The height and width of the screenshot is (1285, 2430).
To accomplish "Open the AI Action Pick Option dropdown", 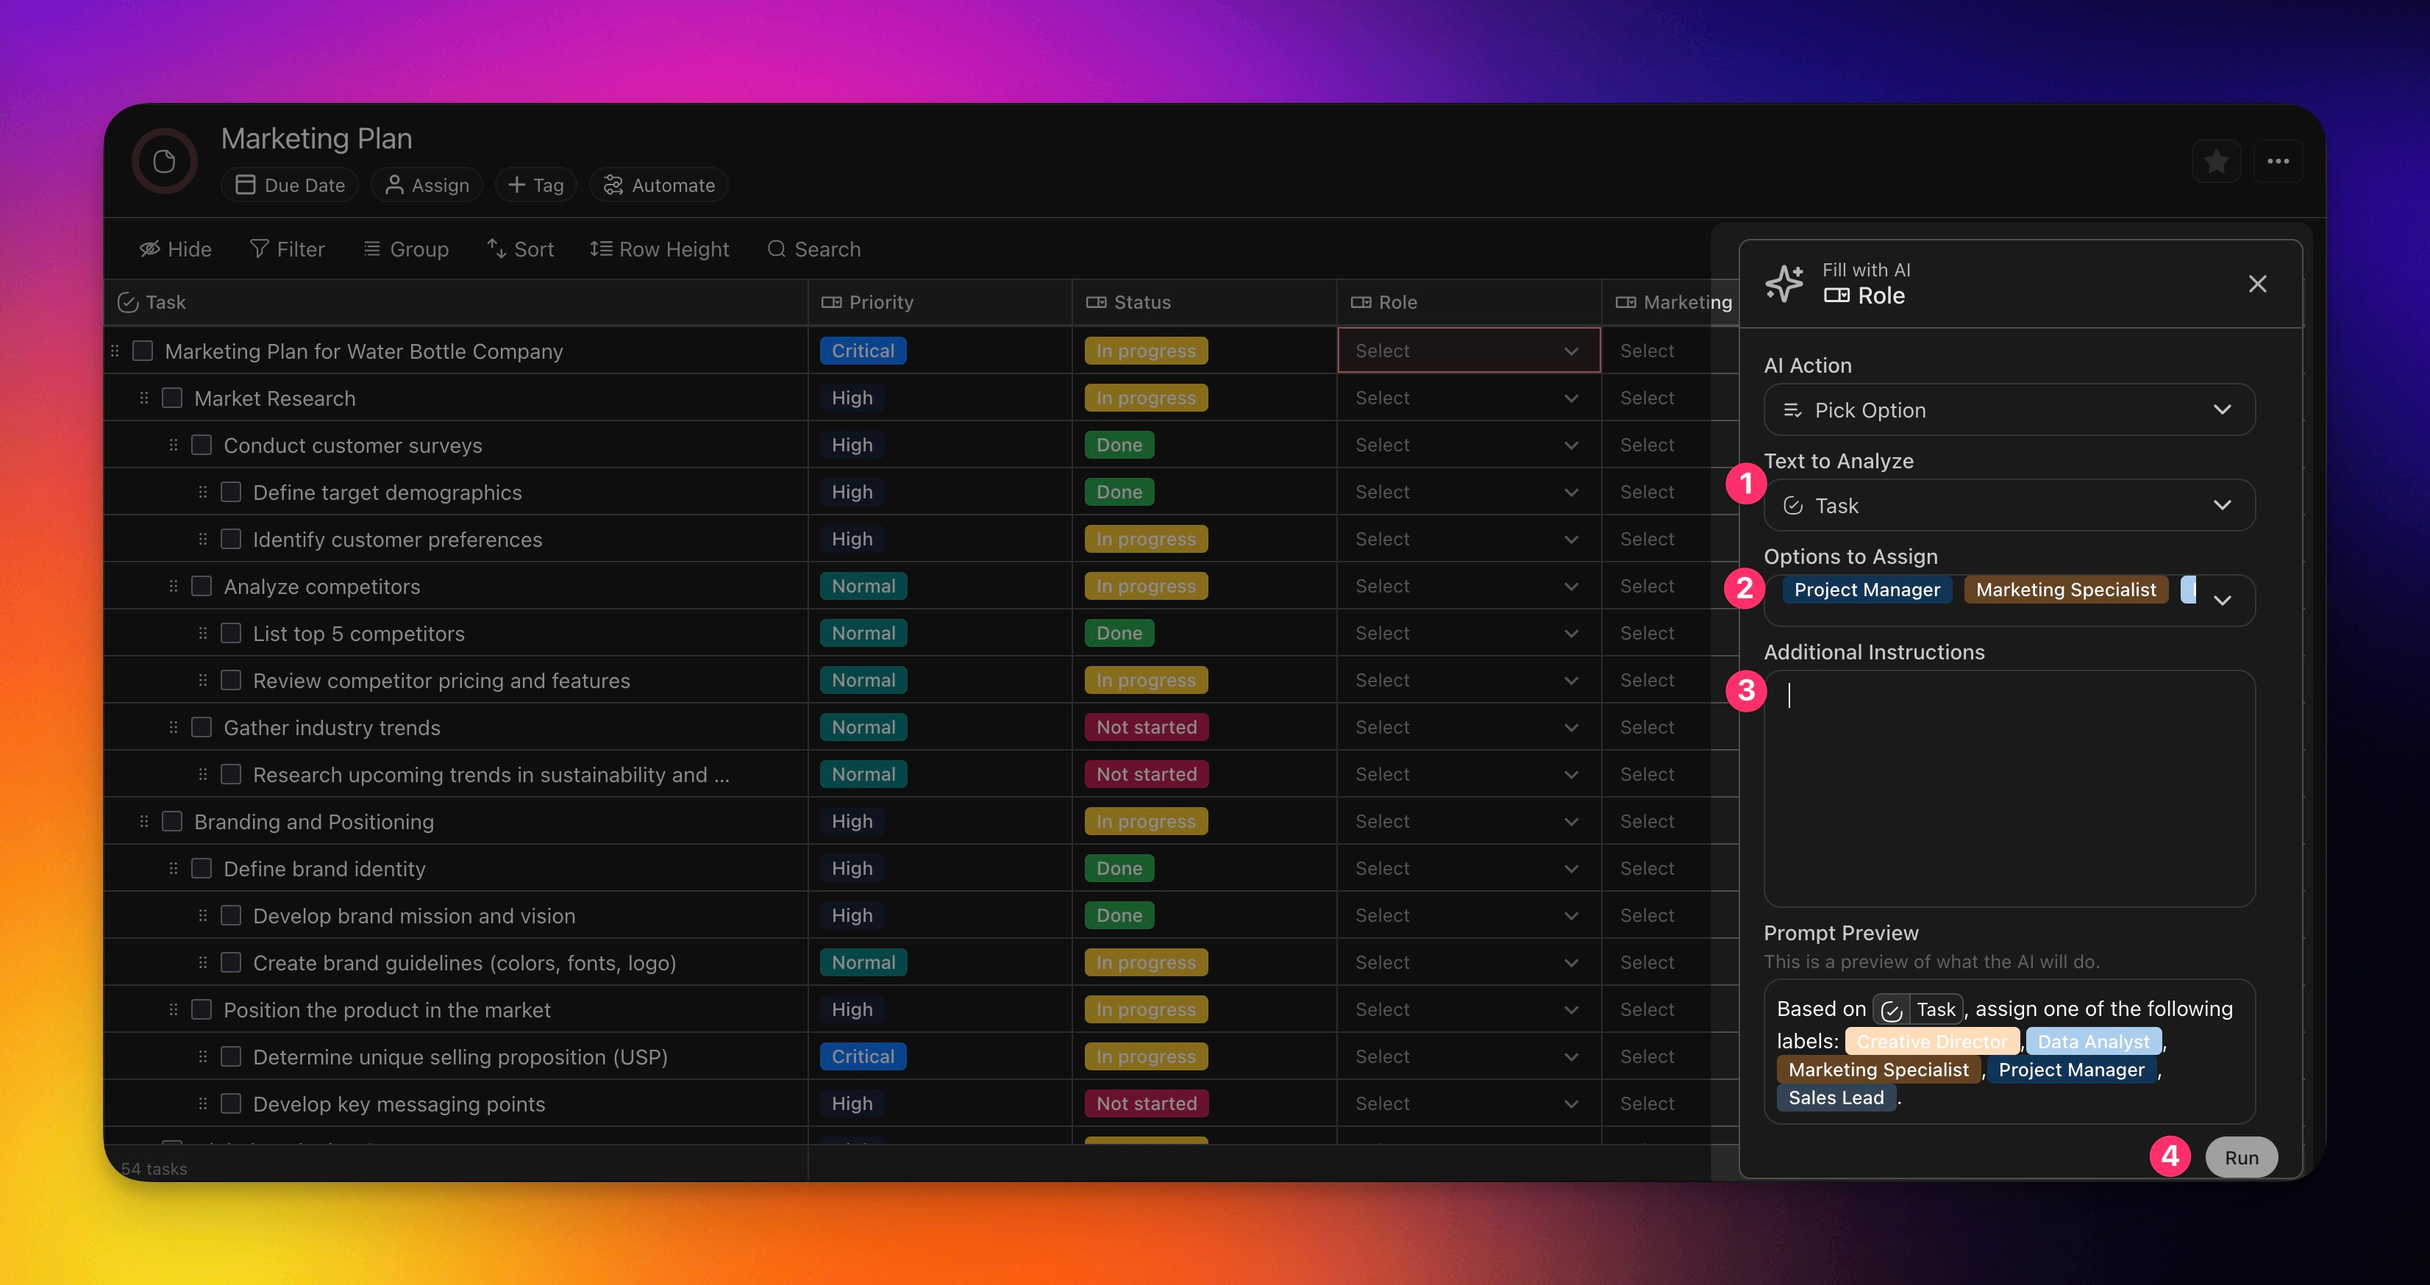I will 2009,410.
